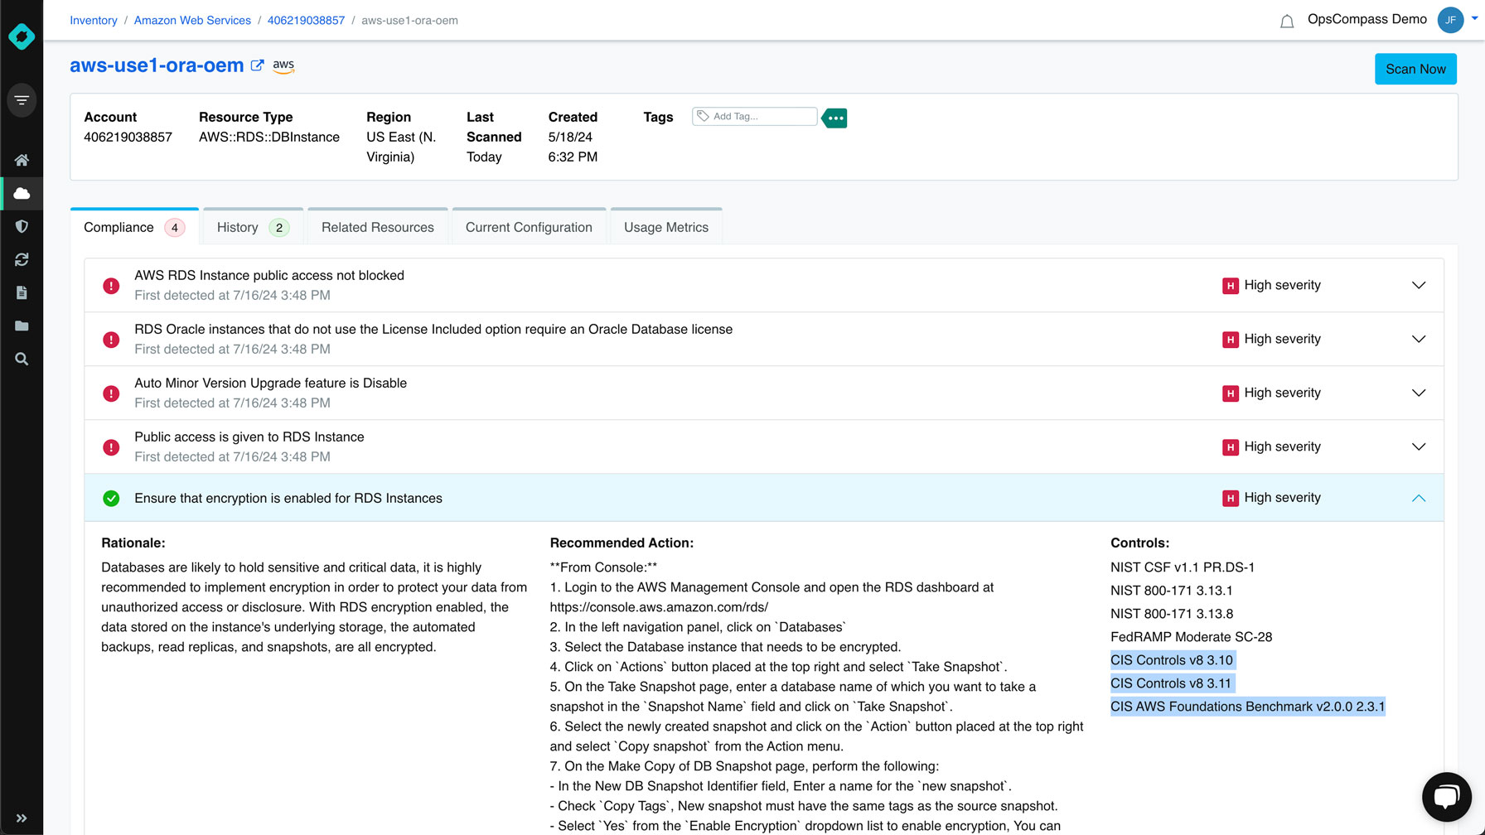1485x835 pixels.
Task: Click NIST 800-171 3.13.8 control
Action: (x=1172, y=614)
